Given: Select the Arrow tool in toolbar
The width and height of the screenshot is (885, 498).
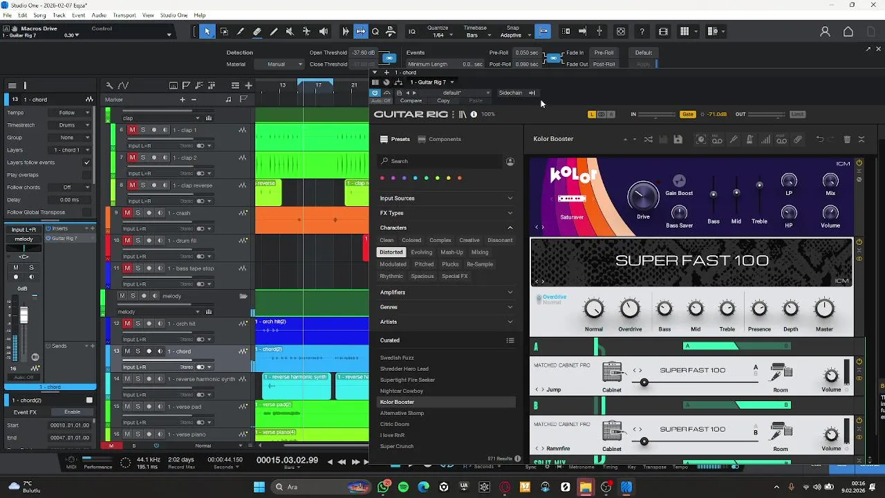Looking at the screenshot, I should [207, 31].
